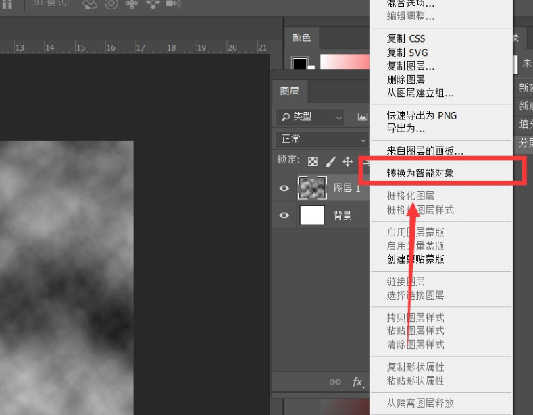Click the black foreground color swatch
This screenshot has width=533, height=415.
pyautogui.click(x=299, y=63)
